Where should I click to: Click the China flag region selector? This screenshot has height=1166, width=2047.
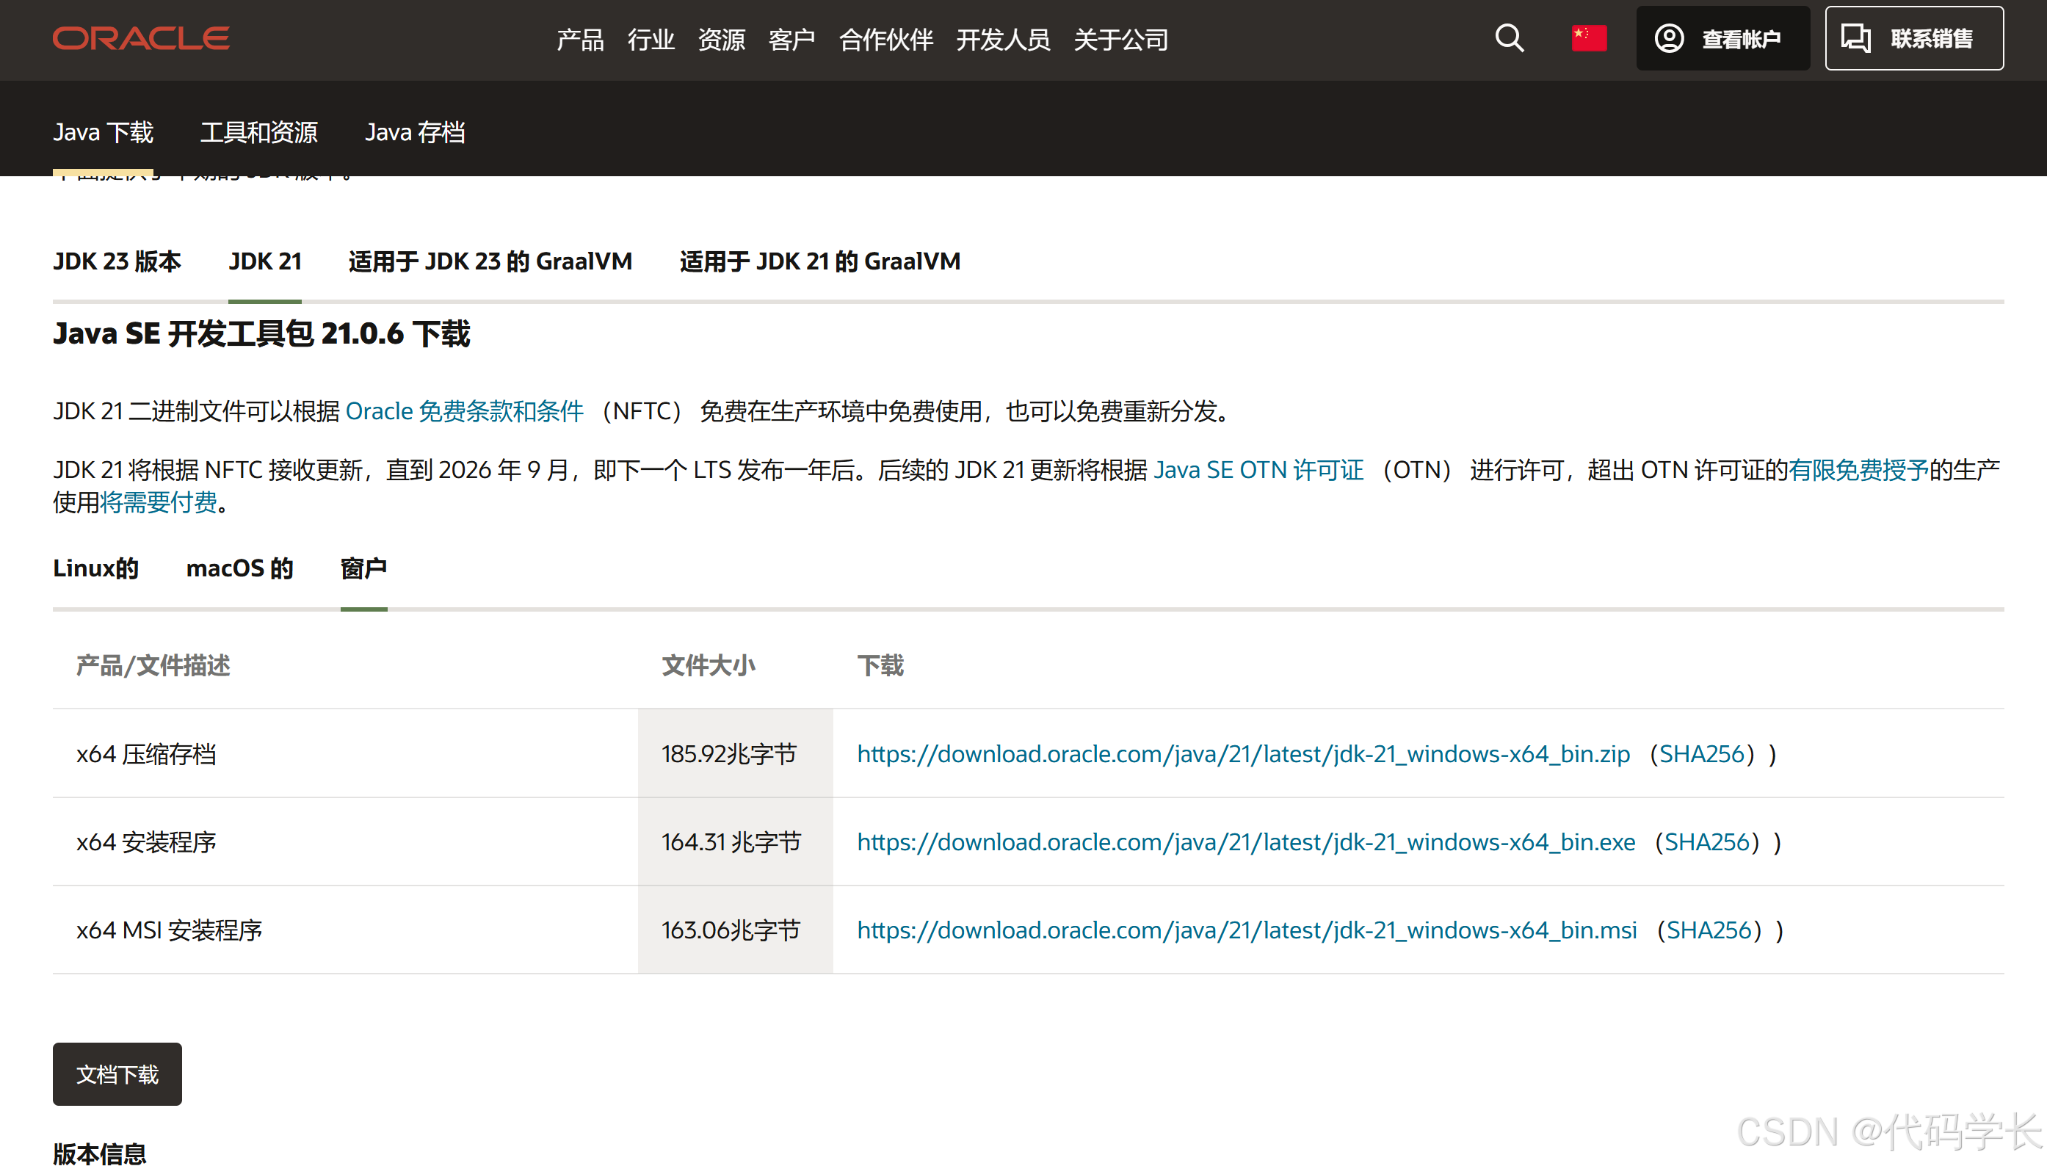pyautogui.click(x=1589, y=37)
